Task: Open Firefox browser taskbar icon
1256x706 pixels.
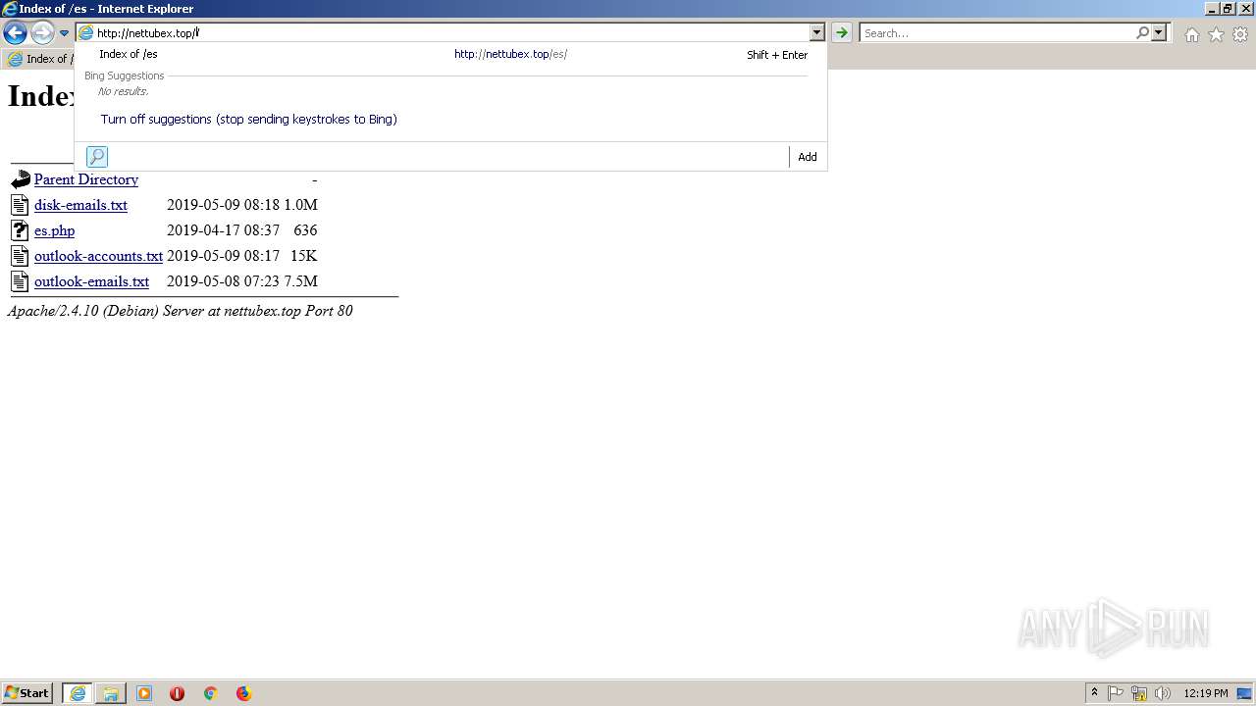Action: (x=243, y=693)
